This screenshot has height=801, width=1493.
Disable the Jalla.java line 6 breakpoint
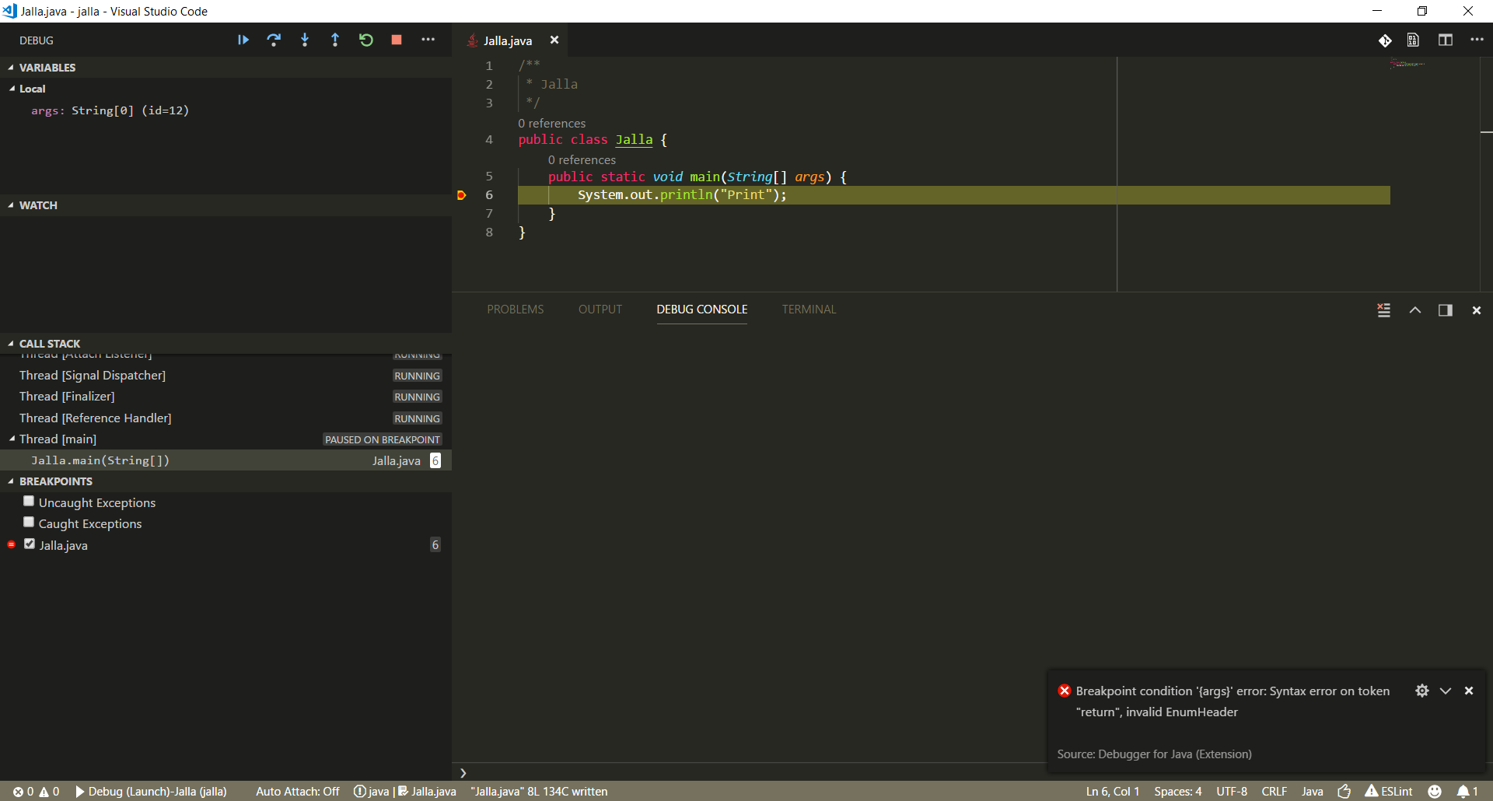coord(30,544)
